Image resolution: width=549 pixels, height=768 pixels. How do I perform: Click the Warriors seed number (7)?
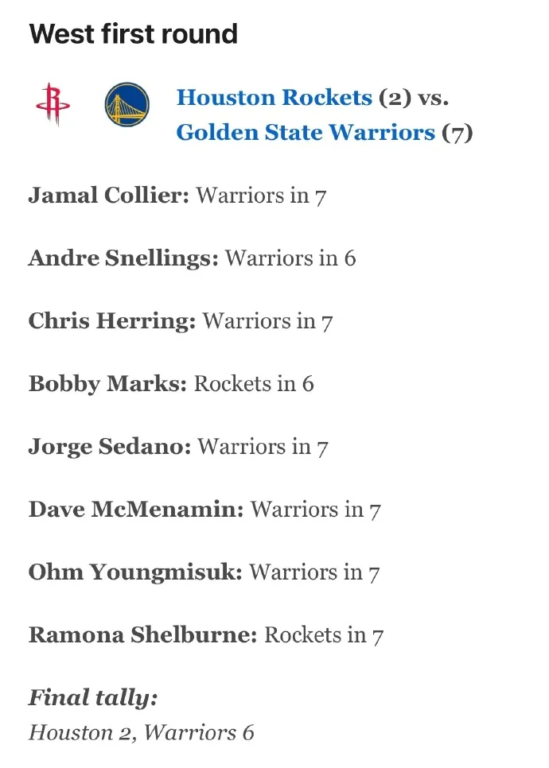tap(457, 133)
